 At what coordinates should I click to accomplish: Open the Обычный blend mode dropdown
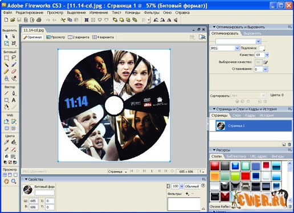point(192,186)
